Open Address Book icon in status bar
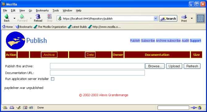The width and height of the screenshot is (207, 112). 25,108
